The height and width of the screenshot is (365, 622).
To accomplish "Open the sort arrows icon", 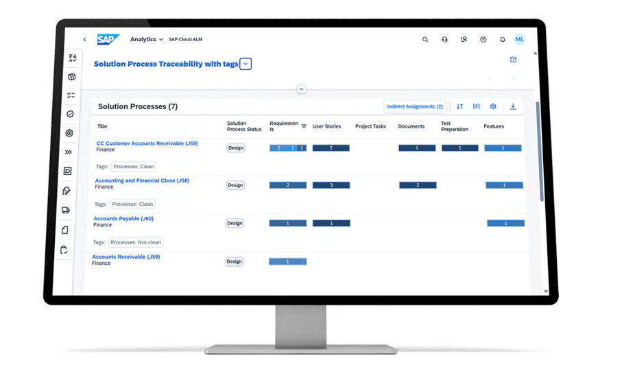I will pos(459,106).
